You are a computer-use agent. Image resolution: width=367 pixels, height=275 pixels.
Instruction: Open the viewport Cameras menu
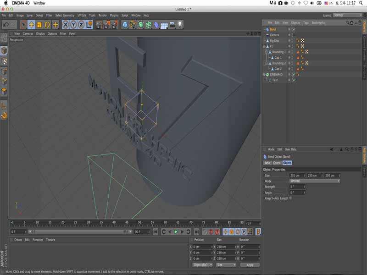[x=28, y=33]
